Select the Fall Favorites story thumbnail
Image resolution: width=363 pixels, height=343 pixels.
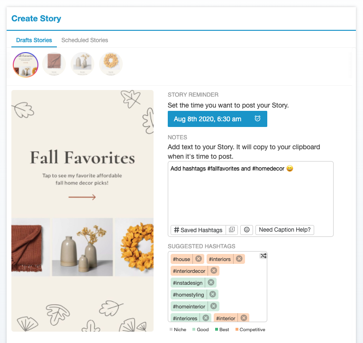click(26, 64)
